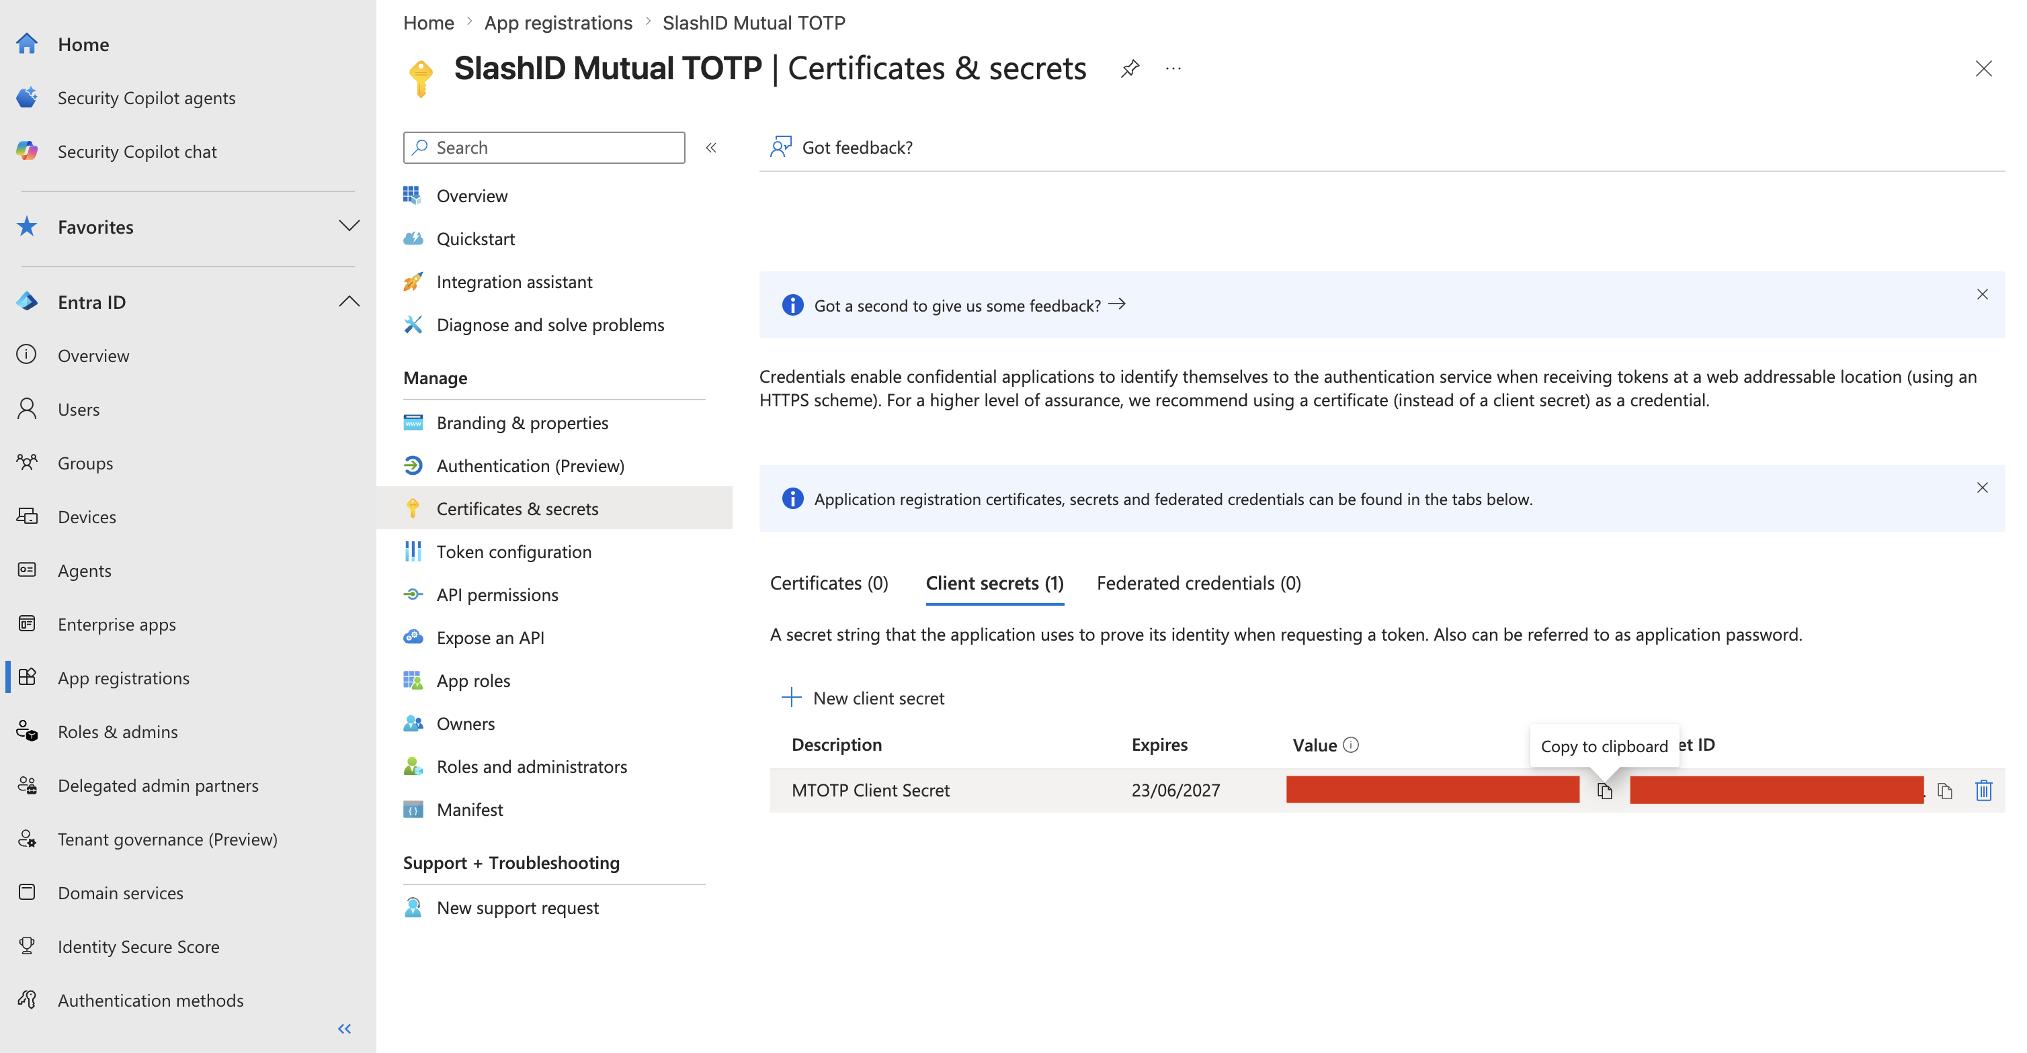Open the ellipsis more options menu
Viewport: 2027px width, 1053px height.
point(1173,68)
